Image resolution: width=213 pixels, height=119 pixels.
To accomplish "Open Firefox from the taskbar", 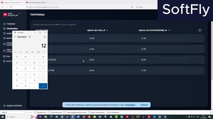I will coord(84,117).
